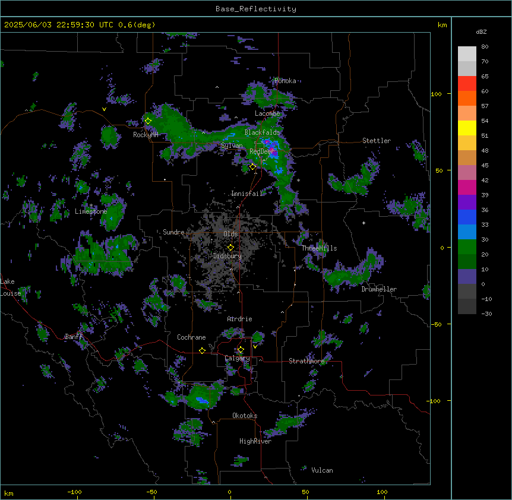The height and width of the screenshot is (500, 512).
Task: Click the Vulcan label
Action: (x=323, y=470)
